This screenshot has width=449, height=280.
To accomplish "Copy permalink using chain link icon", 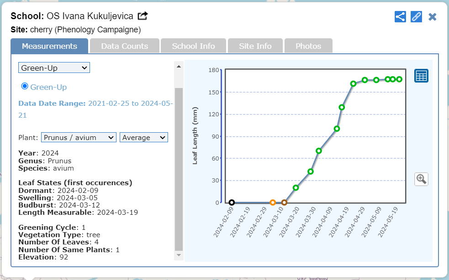I will click(416, 17).
